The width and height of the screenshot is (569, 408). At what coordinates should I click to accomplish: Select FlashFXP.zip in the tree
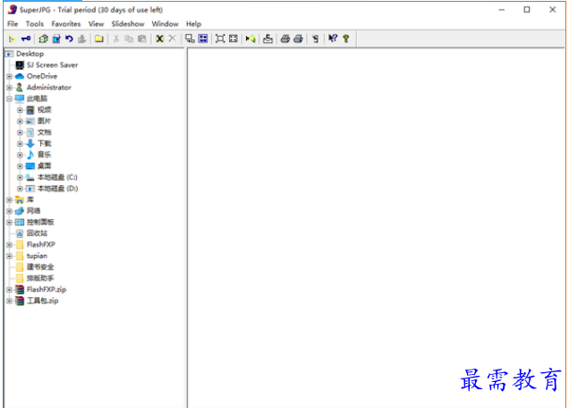click(47, 290)
